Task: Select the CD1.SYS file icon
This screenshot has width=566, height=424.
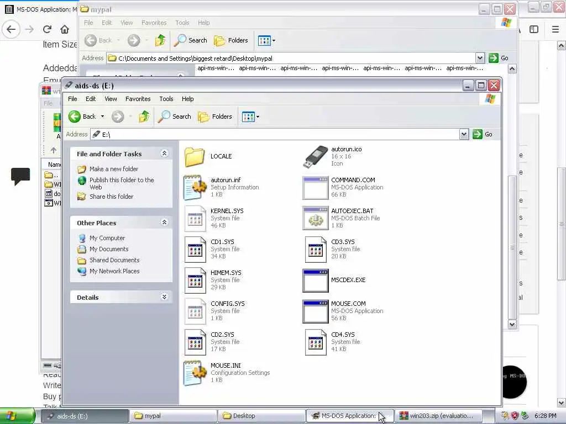Action: (195, 249)
